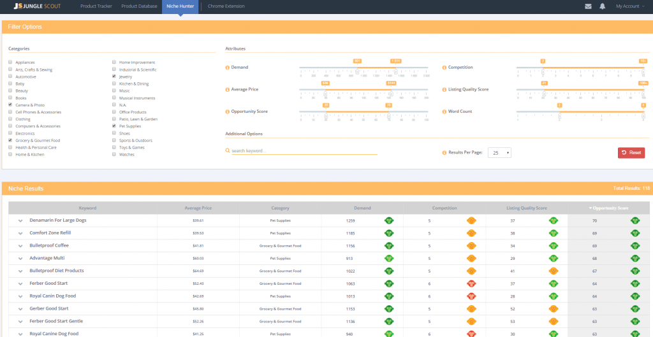
Task: Expand the Bulletproof Diet Products row
Action: (20, 271)
